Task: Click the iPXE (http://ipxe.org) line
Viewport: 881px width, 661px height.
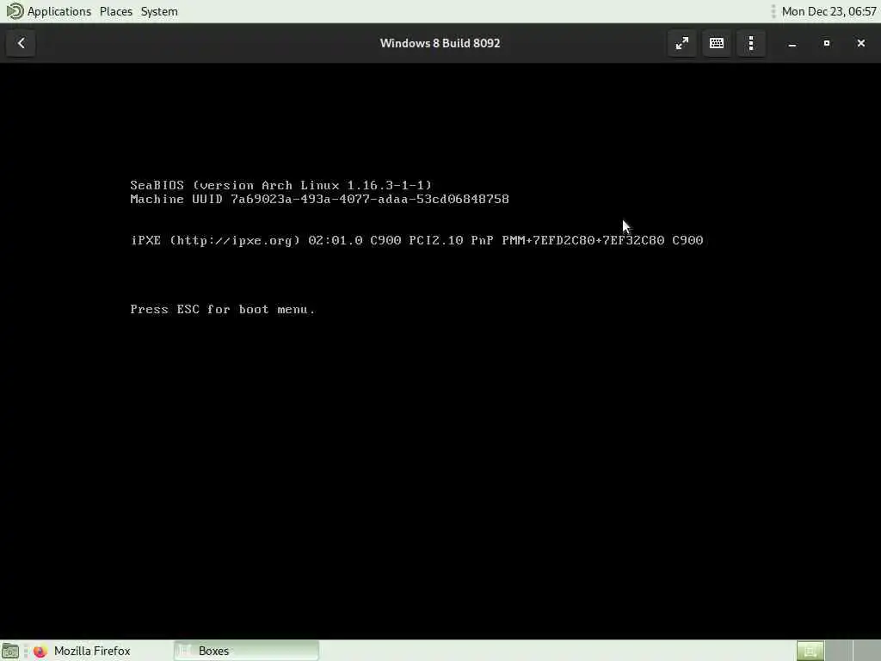Action: [x=416, y=240]
